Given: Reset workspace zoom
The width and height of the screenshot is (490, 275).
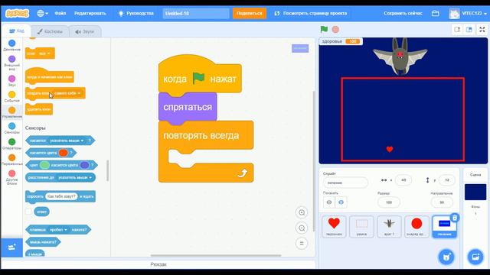Looking at the screenshot, I should click(x=302, y=243).
